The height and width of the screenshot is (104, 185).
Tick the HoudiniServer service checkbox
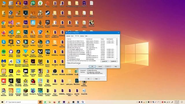coord(68,57)
